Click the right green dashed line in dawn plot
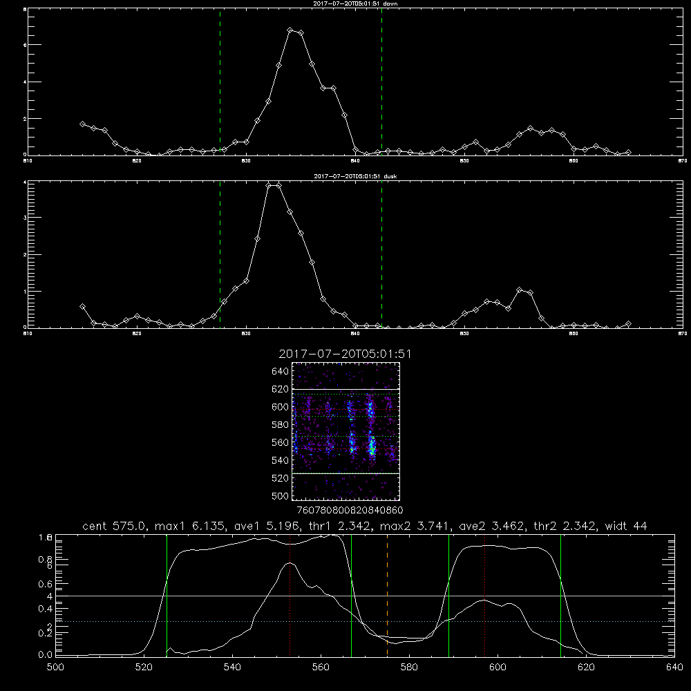Viewport: 691px width, 691px height. pos(381,82)
